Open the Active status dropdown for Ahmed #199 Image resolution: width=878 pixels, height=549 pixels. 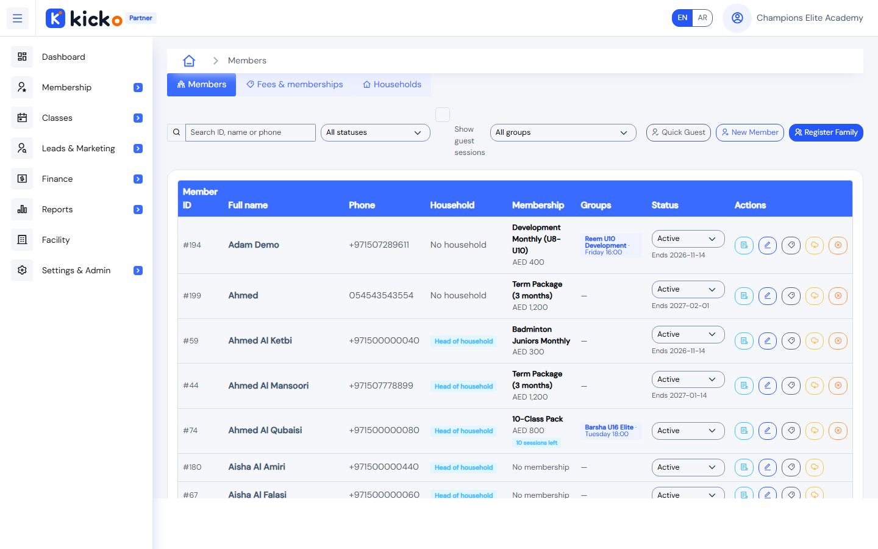(x=688, y=289)
